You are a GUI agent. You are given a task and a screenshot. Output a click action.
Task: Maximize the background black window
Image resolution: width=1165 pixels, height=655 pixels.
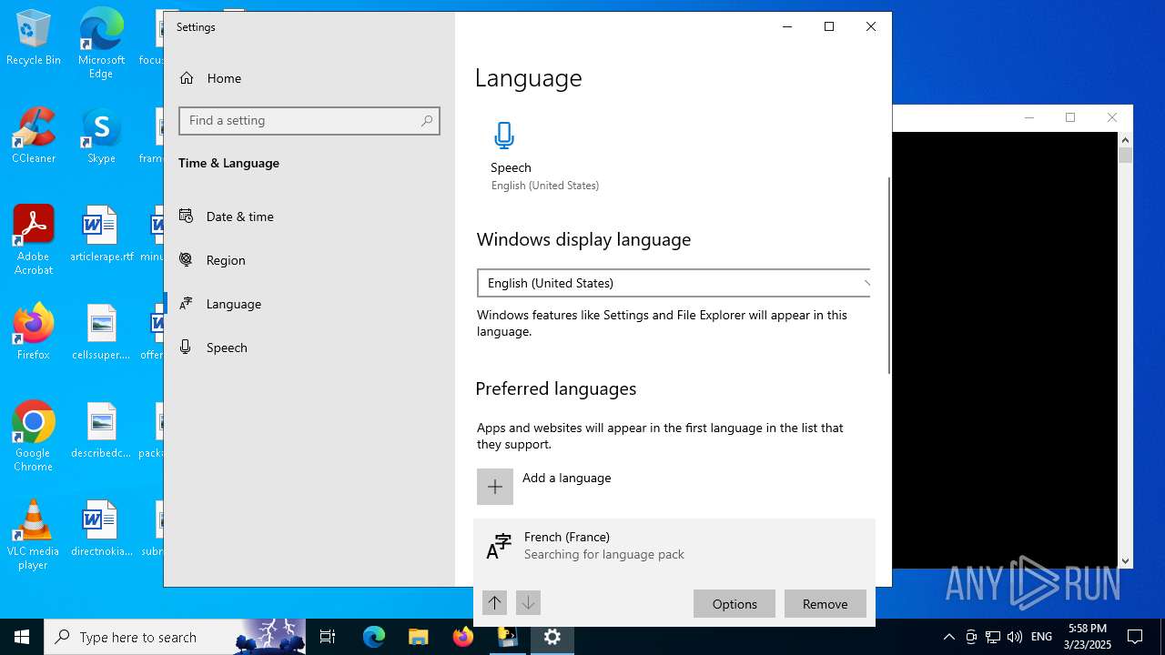1070,117
